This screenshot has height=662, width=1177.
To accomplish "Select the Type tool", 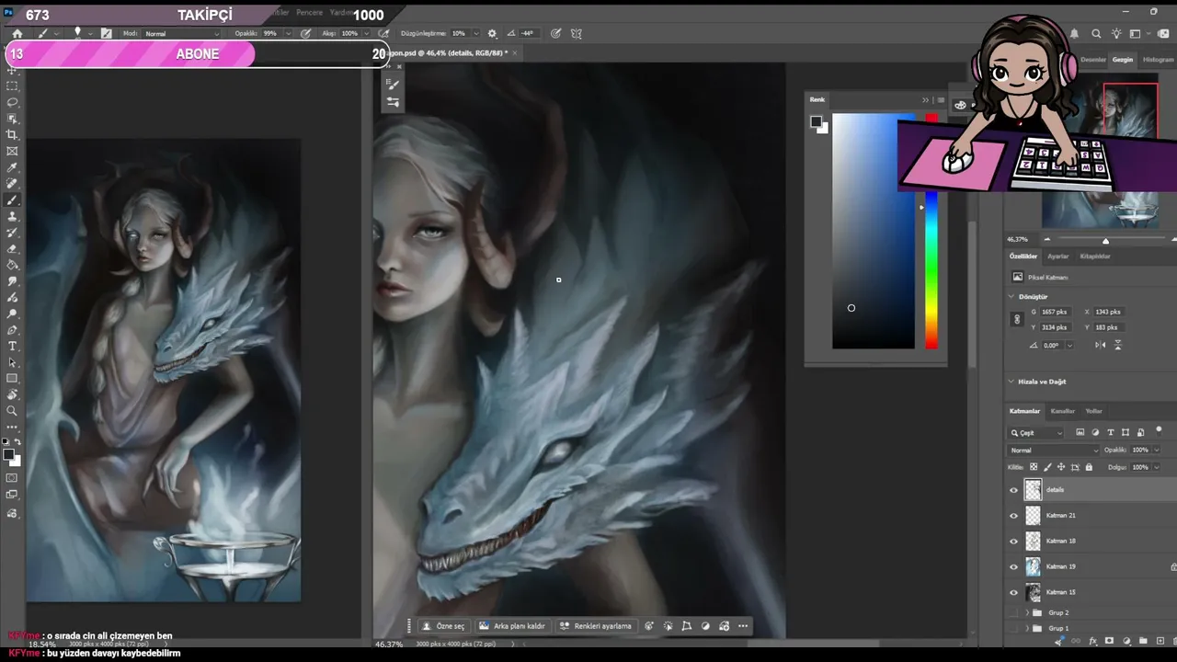I will pos(13,347).
